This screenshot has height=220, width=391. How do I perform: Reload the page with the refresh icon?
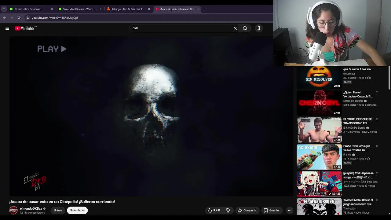click(19, 18)
